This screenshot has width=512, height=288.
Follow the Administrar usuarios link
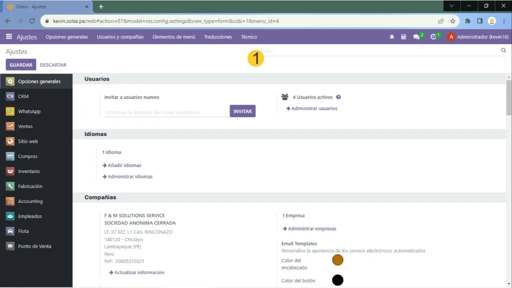click(314, 108)
